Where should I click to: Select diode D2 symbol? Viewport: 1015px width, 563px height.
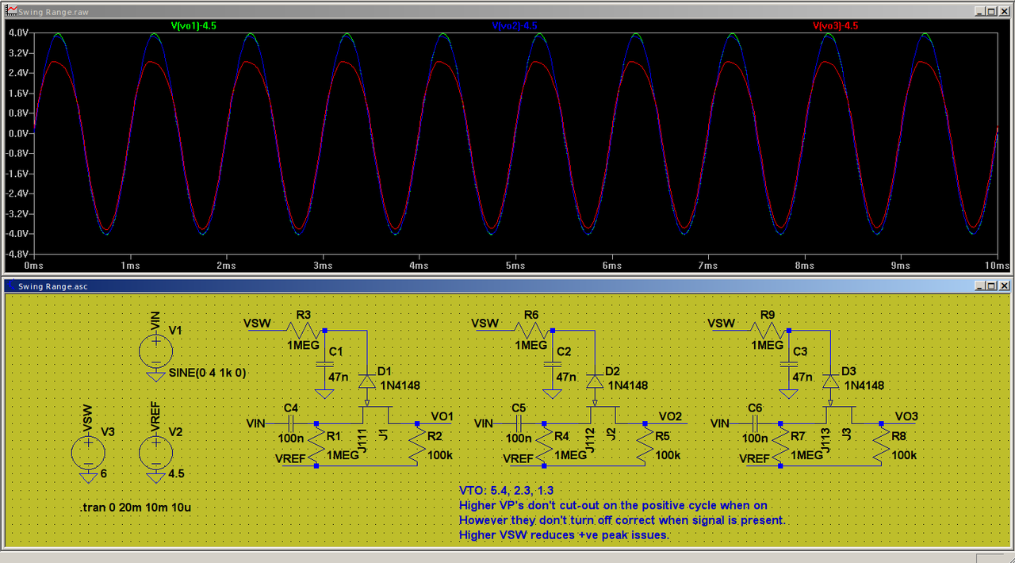[x=595, y=381]
